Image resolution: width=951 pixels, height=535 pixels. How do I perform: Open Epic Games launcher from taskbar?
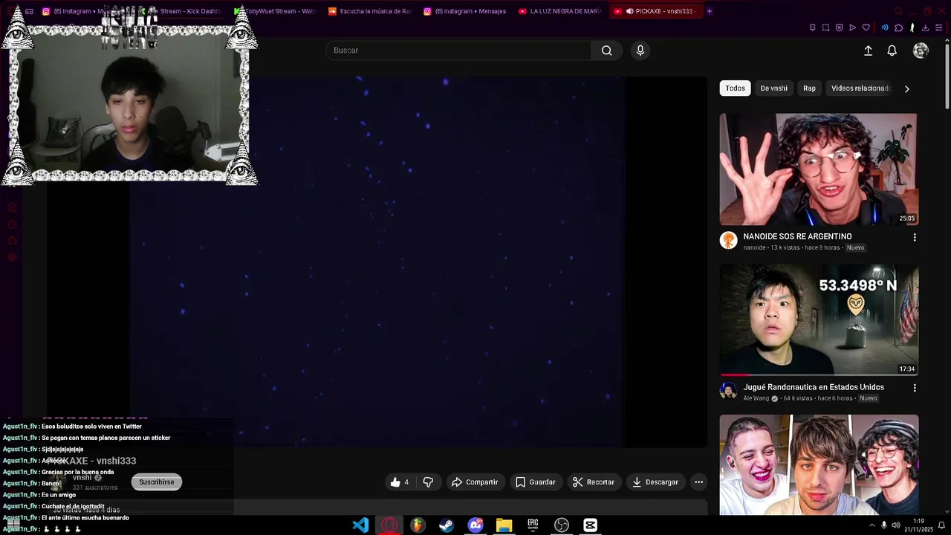click(x=533, y=525)
